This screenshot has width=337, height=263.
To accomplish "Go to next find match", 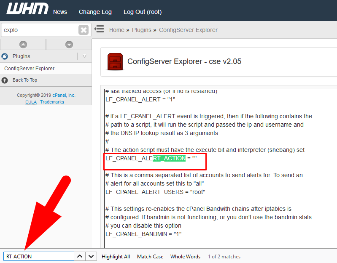I will pyautogui.click(x=91, y=256).
